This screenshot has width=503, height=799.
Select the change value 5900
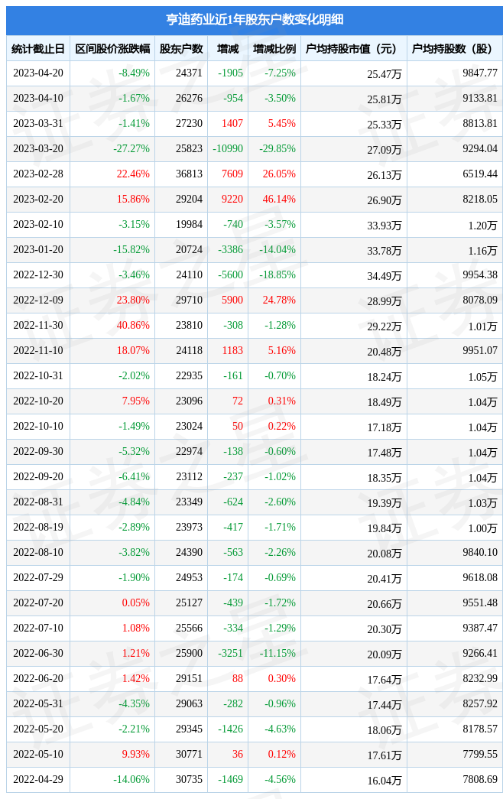pyautogui.click(x=232, y=300)
